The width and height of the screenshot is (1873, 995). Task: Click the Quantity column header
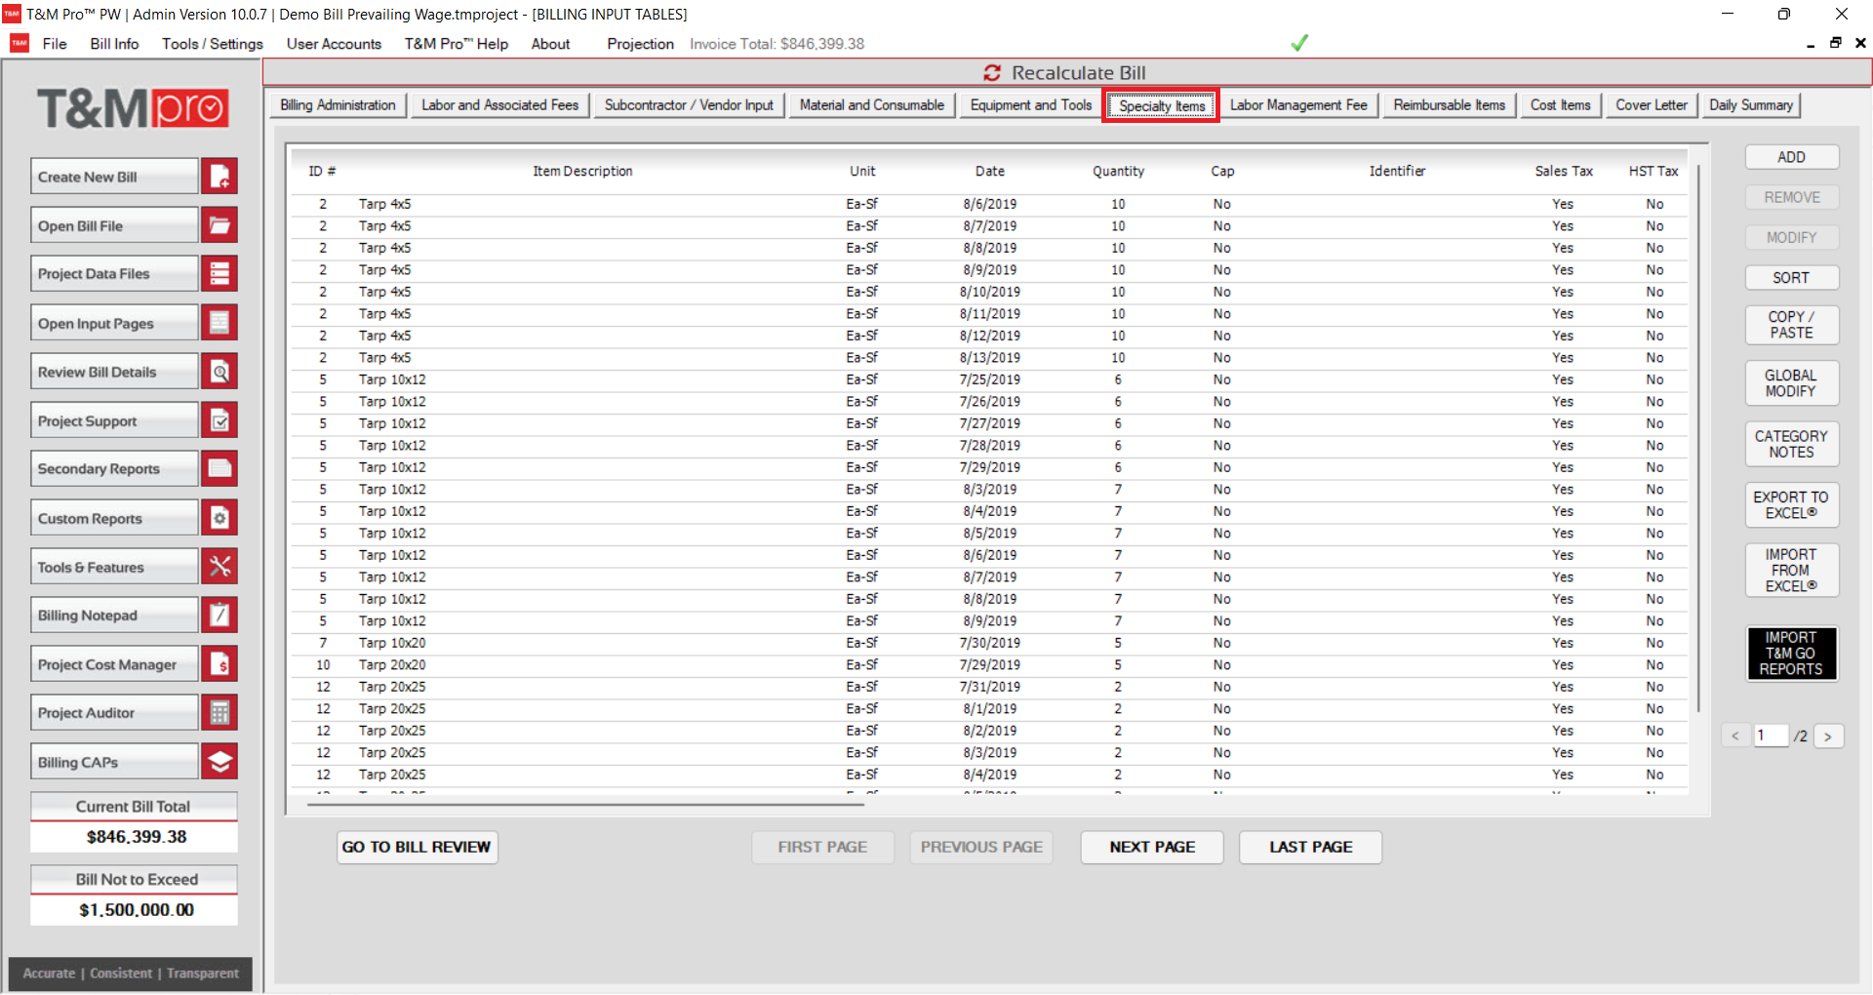[x=1118, y=172]
